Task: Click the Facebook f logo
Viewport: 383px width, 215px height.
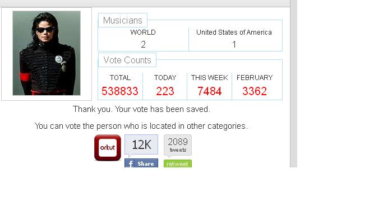Action: coord(131,163)
